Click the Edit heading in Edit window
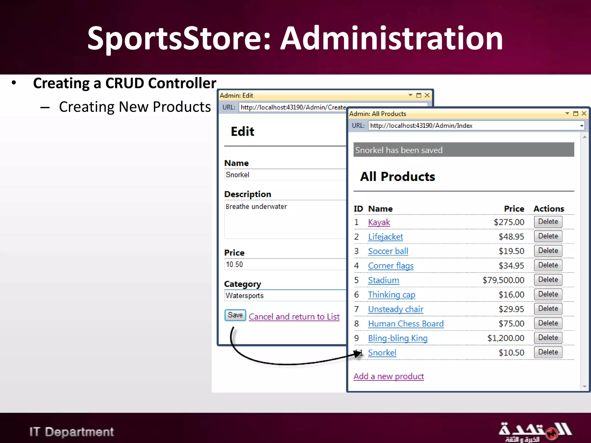Image resolution: width=591 pixels, height=443 pixels. 243,132
